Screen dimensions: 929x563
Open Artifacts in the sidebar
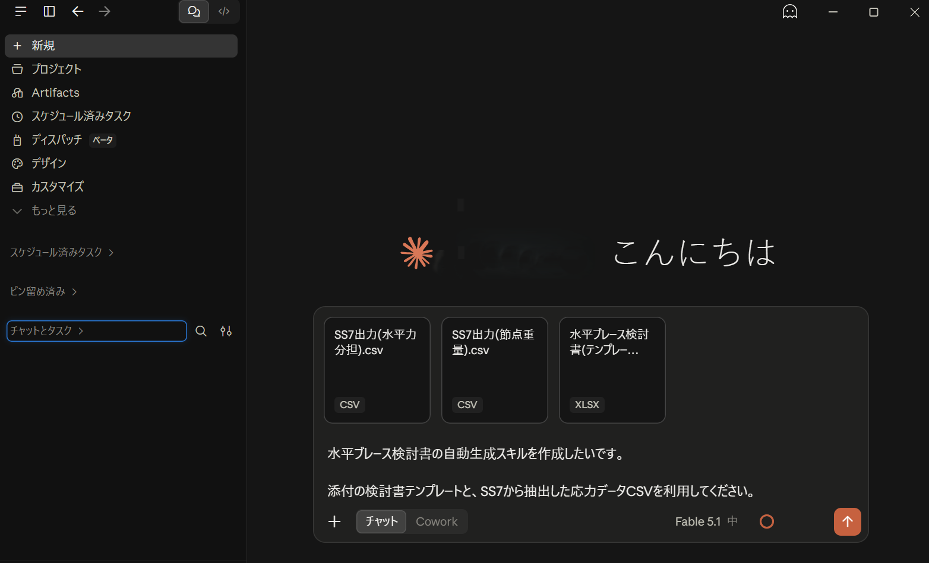[x=121, y=93]
